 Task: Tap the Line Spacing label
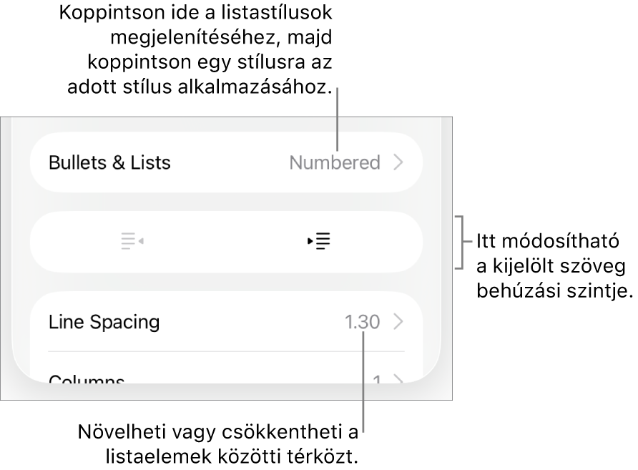click(x=104, y=322)
